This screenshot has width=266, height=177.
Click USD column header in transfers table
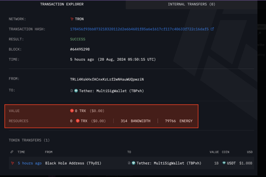(250, 152)
